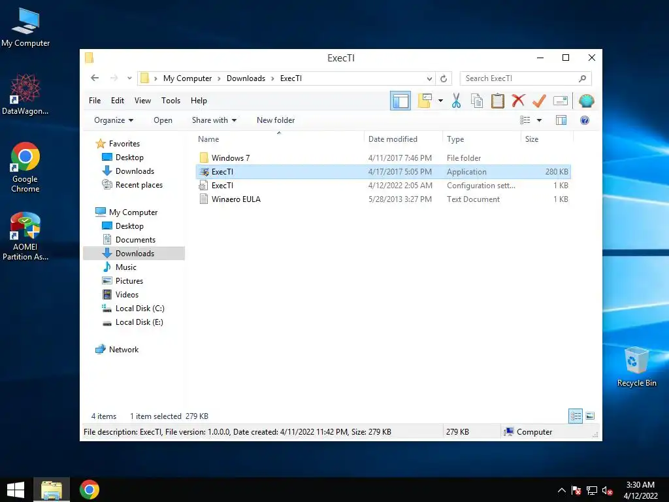Click the Refresh button in address bar
Screen dimensions: 669x502
pos(444,78)
